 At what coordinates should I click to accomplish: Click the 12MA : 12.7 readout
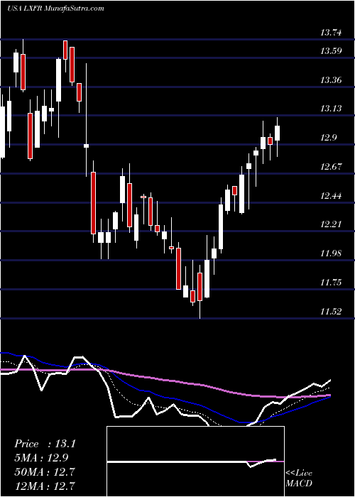45,486
